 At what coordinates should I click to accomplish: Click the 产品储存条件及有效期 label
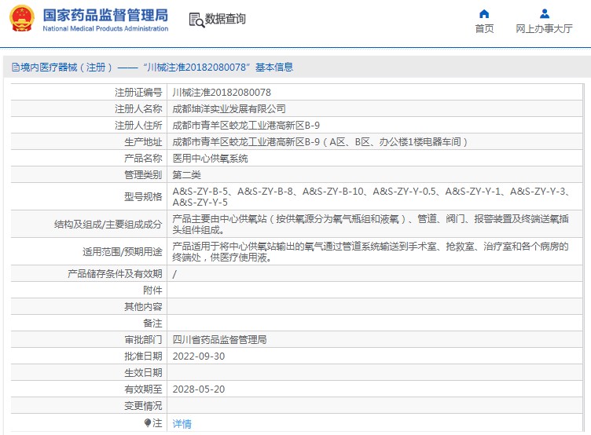pos(115,274)
